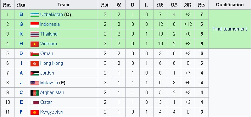The height and width of the screenshot is (117, 251).
Task: Click the Uzbekistan flag icon
Action: point(35,15)
